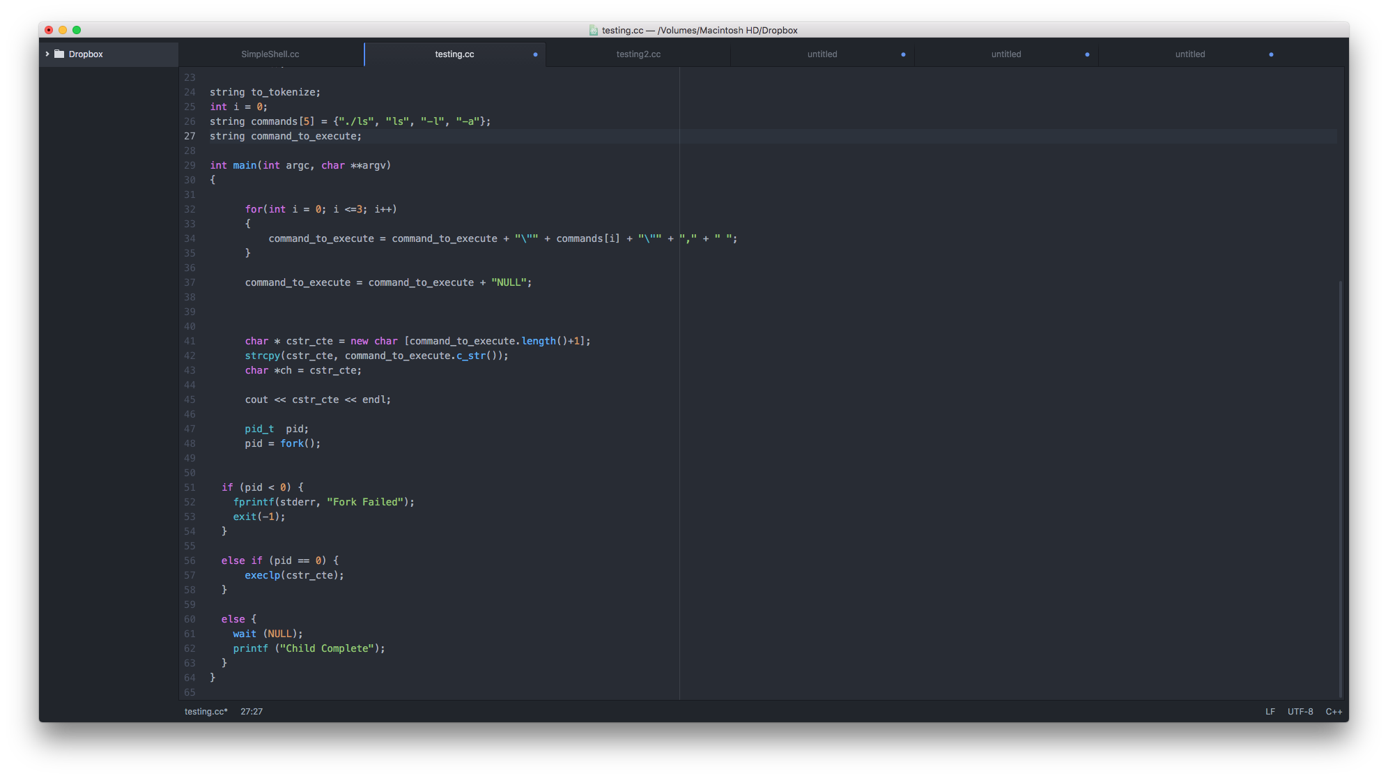The width and height of the screenshot is (1388, 778).
Task: Open the third untitled tab
Action: tap(1190, 54)
